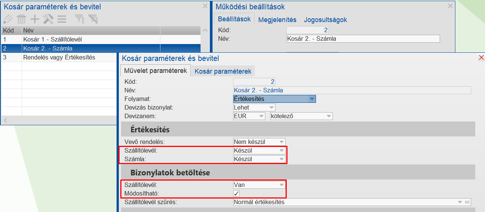
Task: Open the hammer and wrench tools icon
Action: (48, 19)
